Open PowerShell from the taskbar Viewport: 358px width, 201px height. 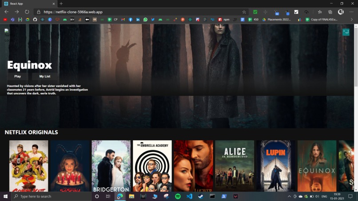[x=224, y=196]
